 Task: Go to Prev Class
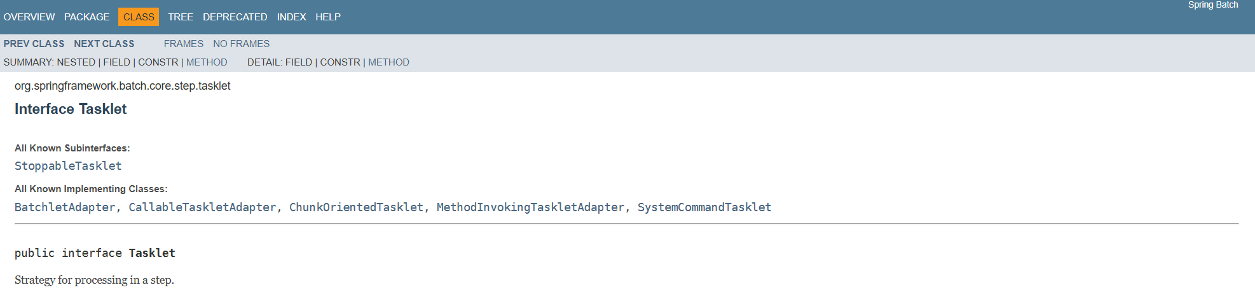[34, 44]
